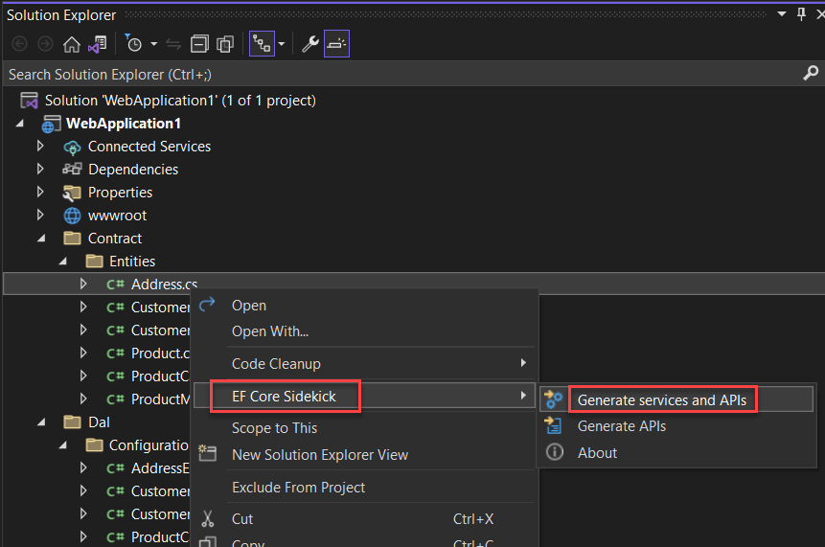Choose Open from the context menu
Screen dimensions: 825x547
pos(249,306)
